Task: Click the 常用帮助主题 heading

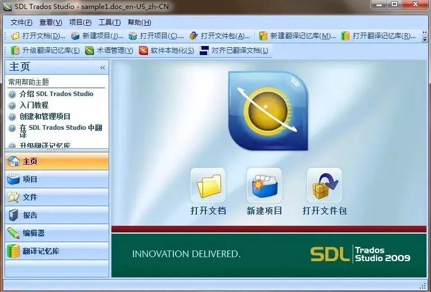Action: tap(29, 82)
